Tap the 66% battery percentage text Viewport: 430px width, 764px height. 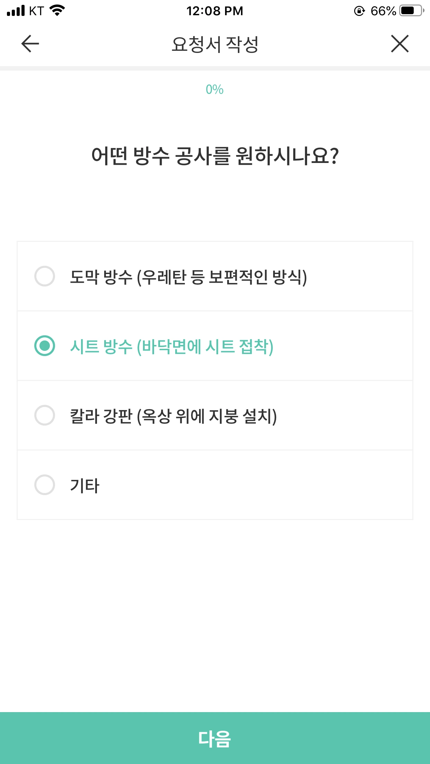pyautogui.click(x=383, y=11)
